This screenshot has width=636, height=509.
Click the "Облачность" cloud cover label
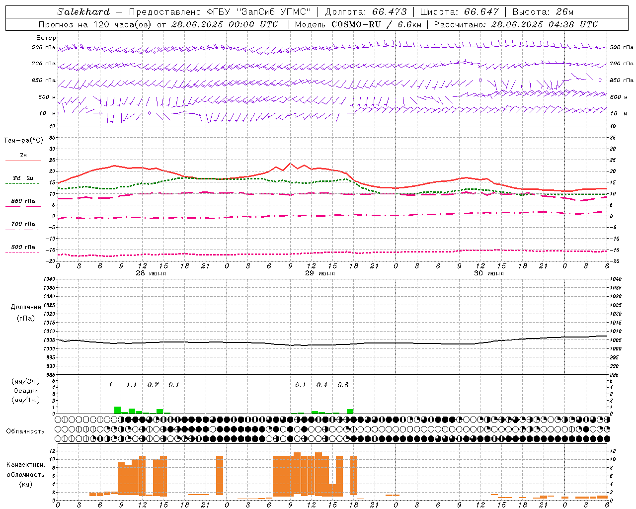(x=25, y=431)
